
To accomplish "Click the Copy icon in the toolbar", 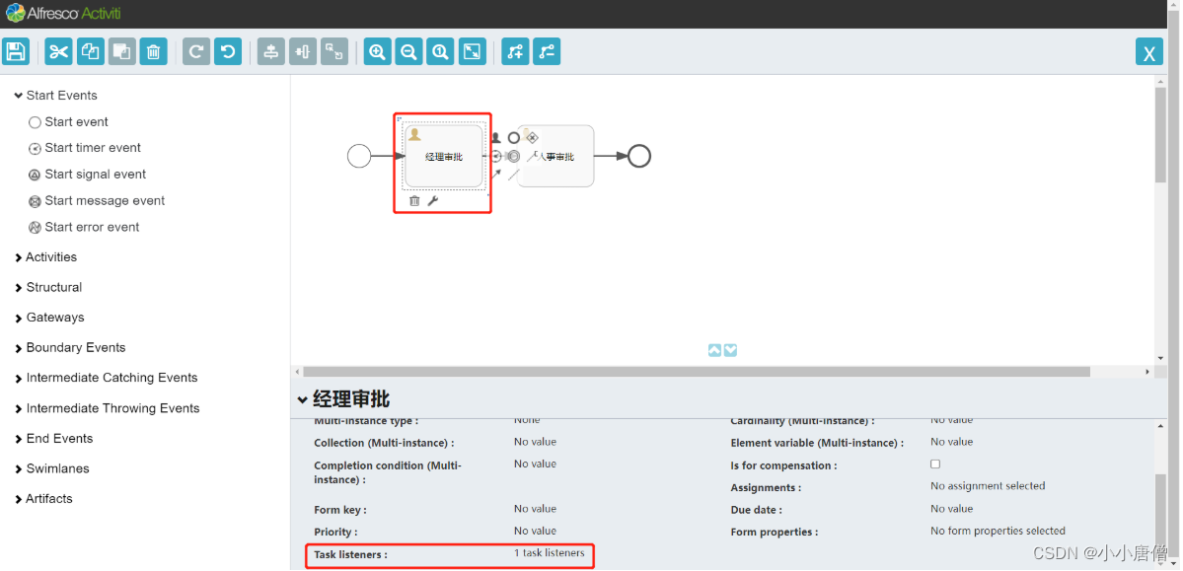I will 90,51.
